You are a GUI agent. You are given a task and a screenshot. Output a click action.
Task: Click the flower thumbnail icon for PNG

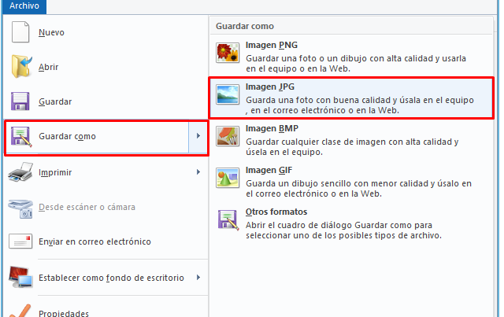[228, 53]
